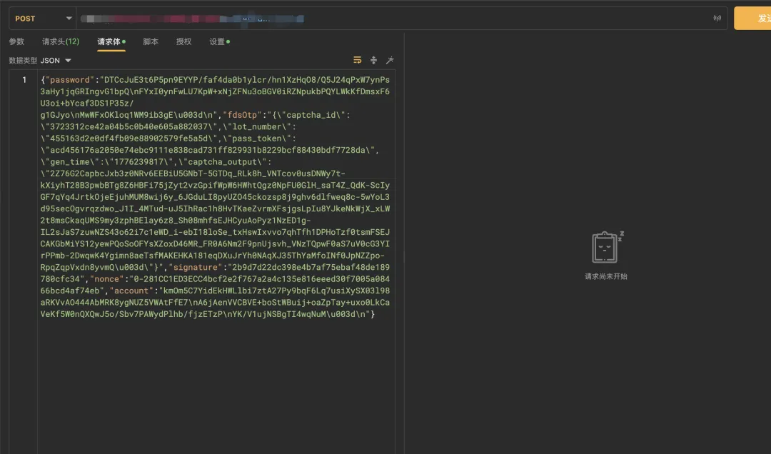Image resolution: width=771 pixels, height=454 pixels.
Task: Switch to the 参数 tab
Action: coord(16,42)
